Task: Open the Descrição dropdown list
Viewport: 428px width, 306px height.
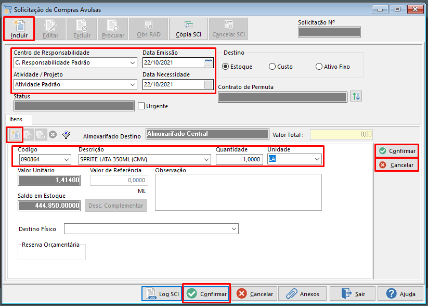Action: [206, 160]
